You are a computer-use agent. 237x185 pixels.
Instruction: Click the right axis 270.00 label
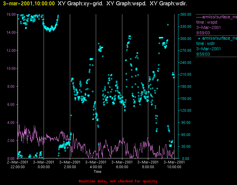click(186, 51)
